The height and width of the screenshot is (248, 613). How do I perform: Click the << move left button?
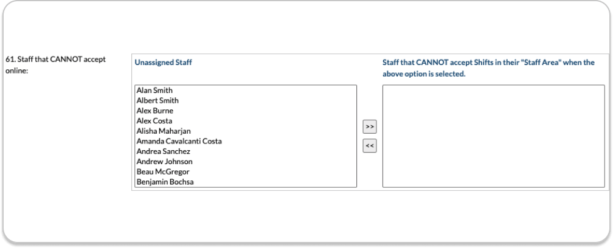click(370, 146)
